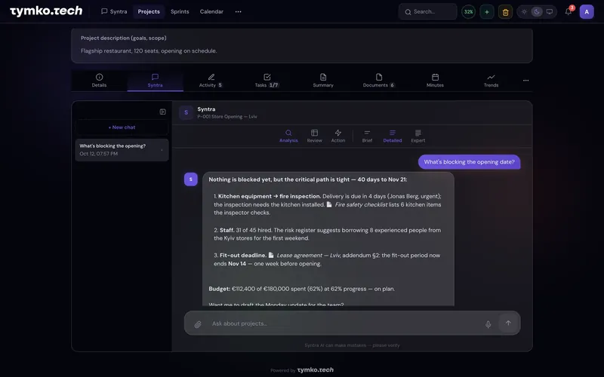Expand more project tabs ellipsis
This screenshot has height=377, width=604.
point(525,81)
